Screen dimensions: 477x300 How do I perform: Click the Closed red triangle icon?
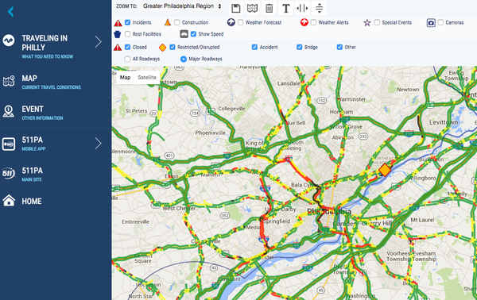[118, 48]
